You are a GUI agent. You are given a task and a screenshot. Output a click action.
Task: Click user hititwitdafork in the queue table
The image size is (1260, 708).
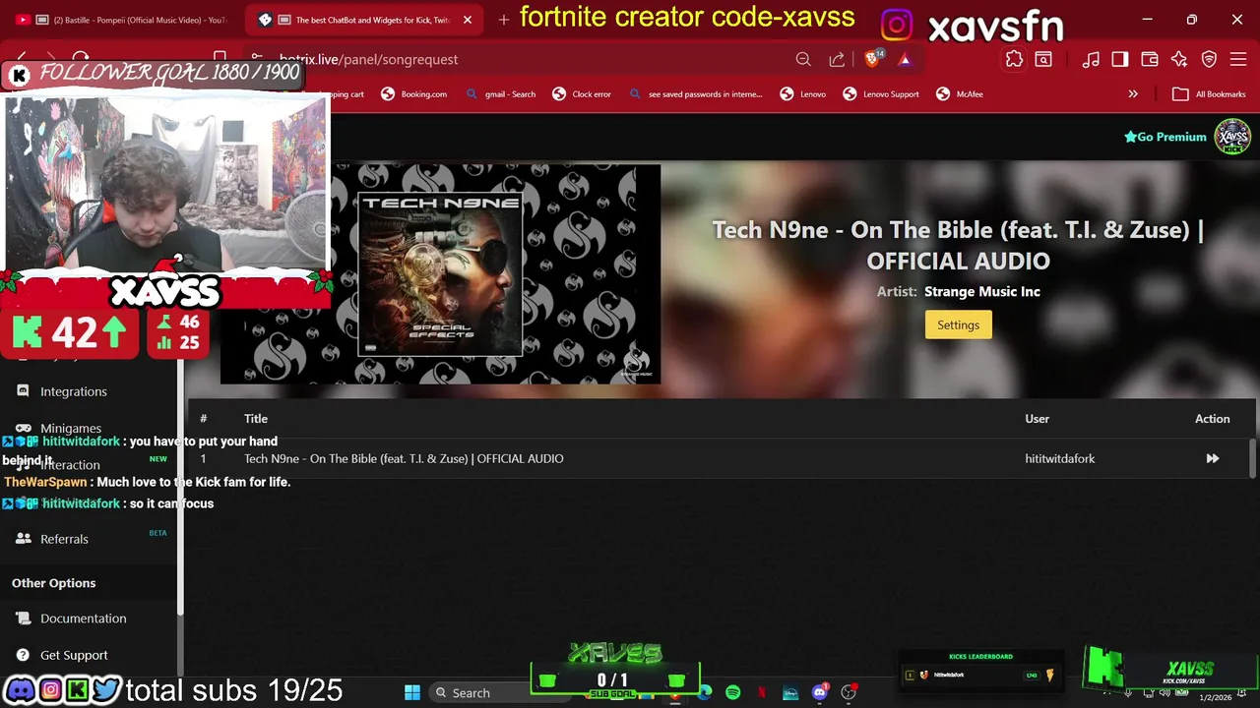pos(1059,458)
